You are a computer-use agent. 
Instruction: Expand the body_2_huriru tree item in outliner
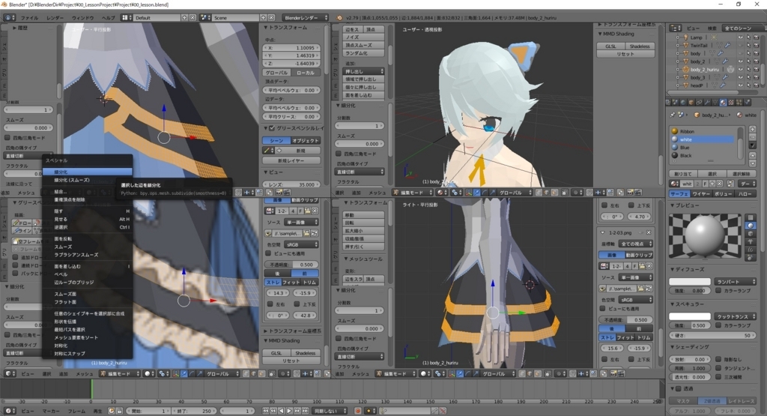point(677,70)
